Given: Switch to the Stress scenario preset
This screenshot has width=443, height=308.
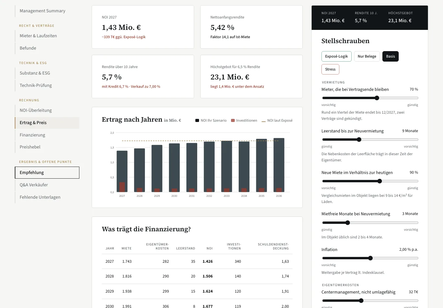Looking at the screenshot, I should pos(330,69).
